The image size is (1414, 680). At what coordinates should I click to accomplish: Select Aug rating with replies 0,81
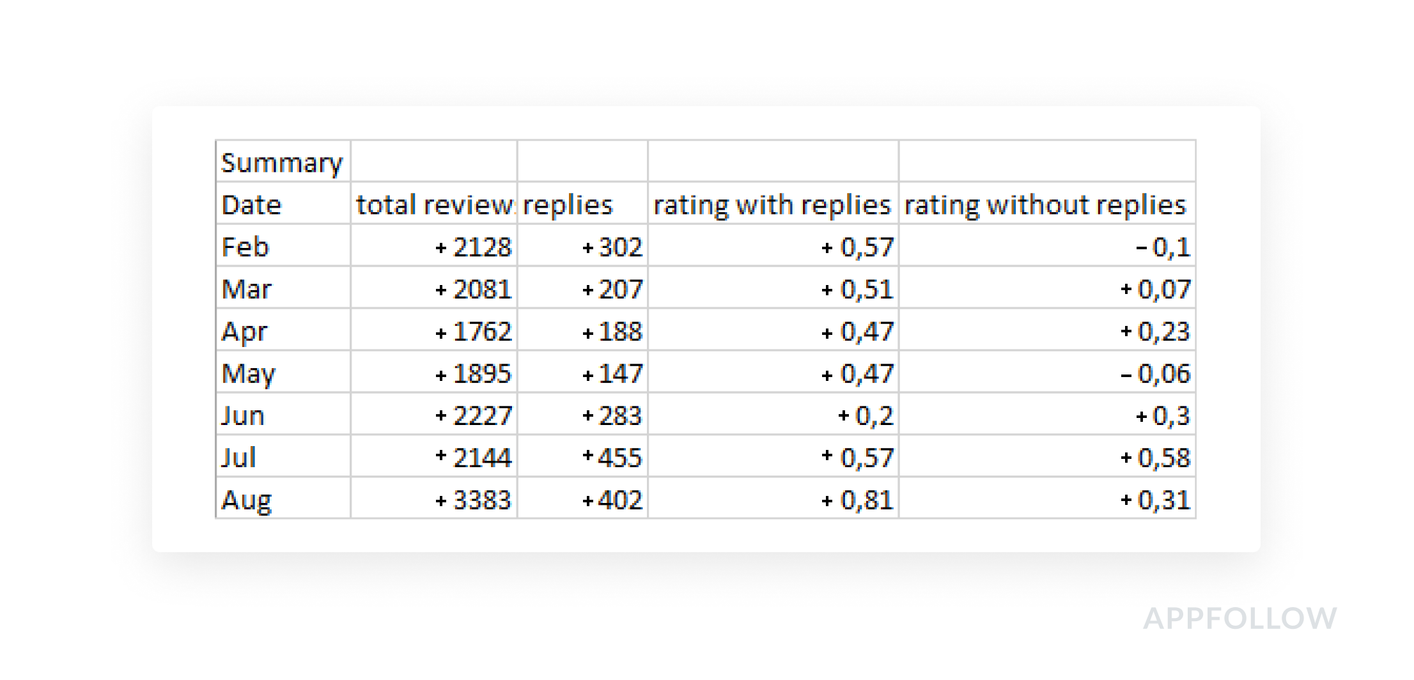[x=857, y=500]
